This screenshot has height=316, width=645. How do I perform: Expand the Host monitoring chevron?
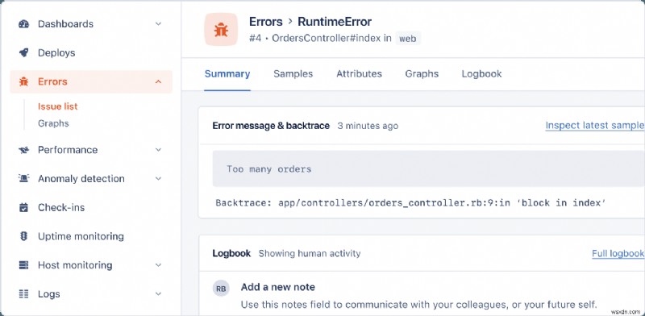point(158,265)
